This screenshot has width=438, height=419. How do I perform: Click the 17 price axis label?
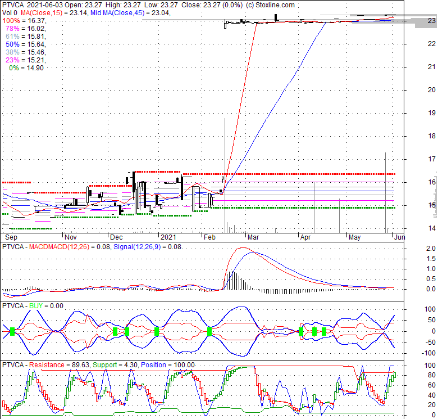[432, 159]
